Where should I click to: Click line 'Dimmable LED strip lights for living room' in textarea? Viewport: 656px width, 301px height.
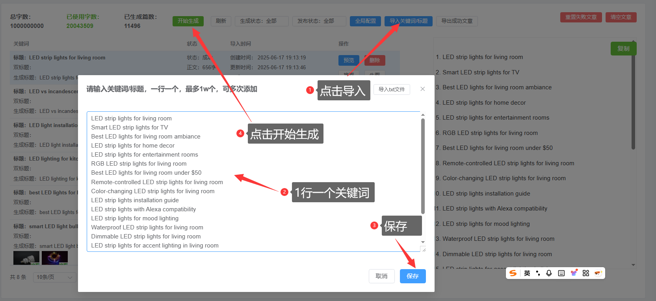coord(146,236)
